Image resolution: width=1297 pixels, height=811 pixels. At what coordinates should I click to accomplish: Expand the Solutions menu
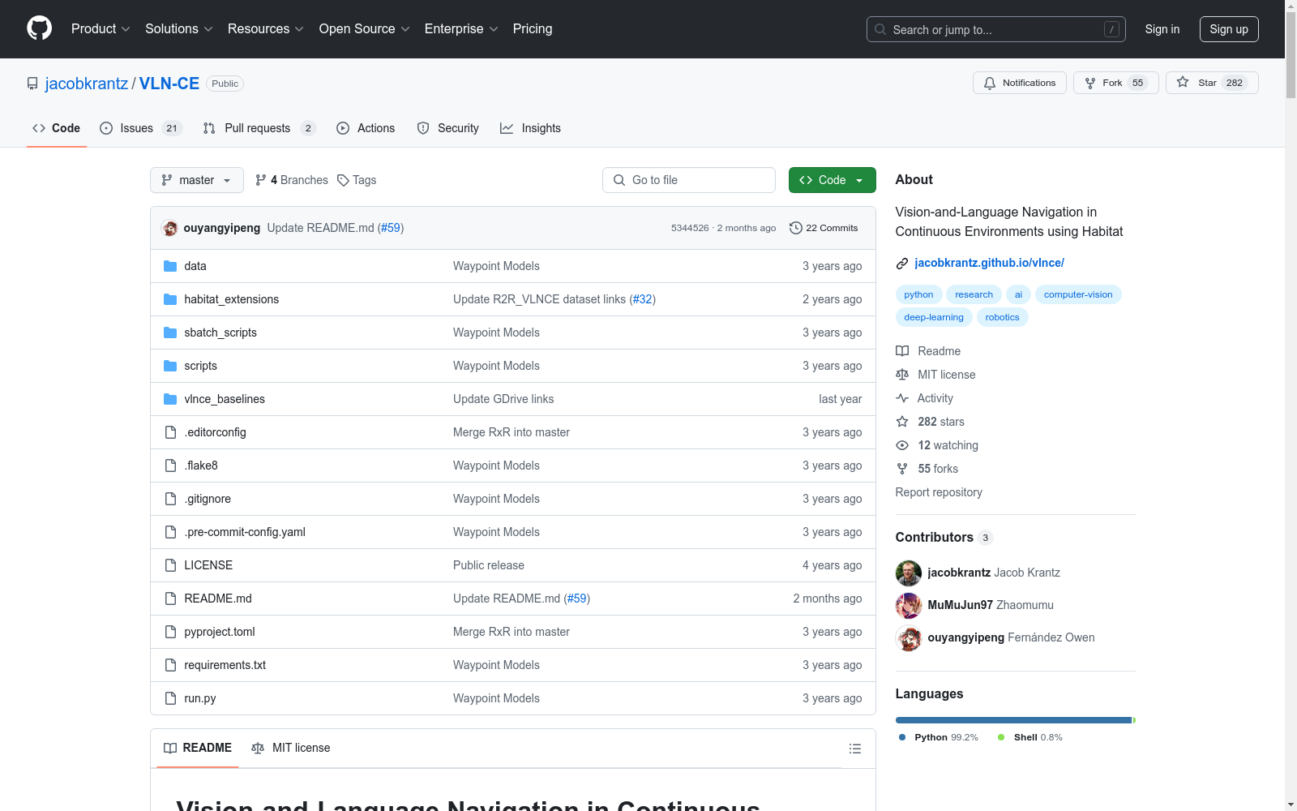tap(179, 29)
